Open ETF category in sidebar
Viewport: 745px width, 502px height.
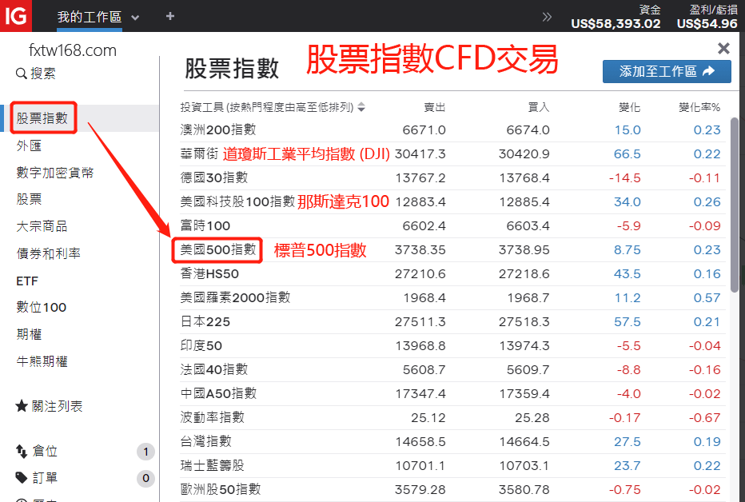27,281
